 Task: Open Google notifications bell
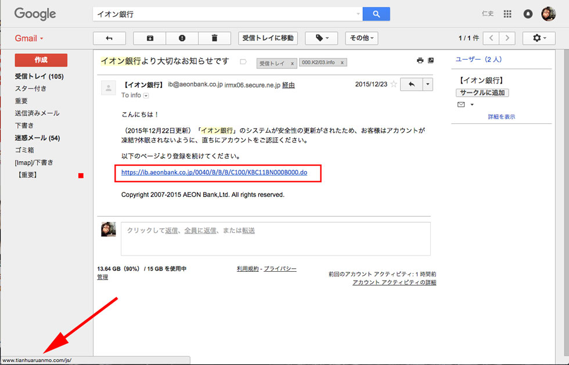click(x=528, y=14)
